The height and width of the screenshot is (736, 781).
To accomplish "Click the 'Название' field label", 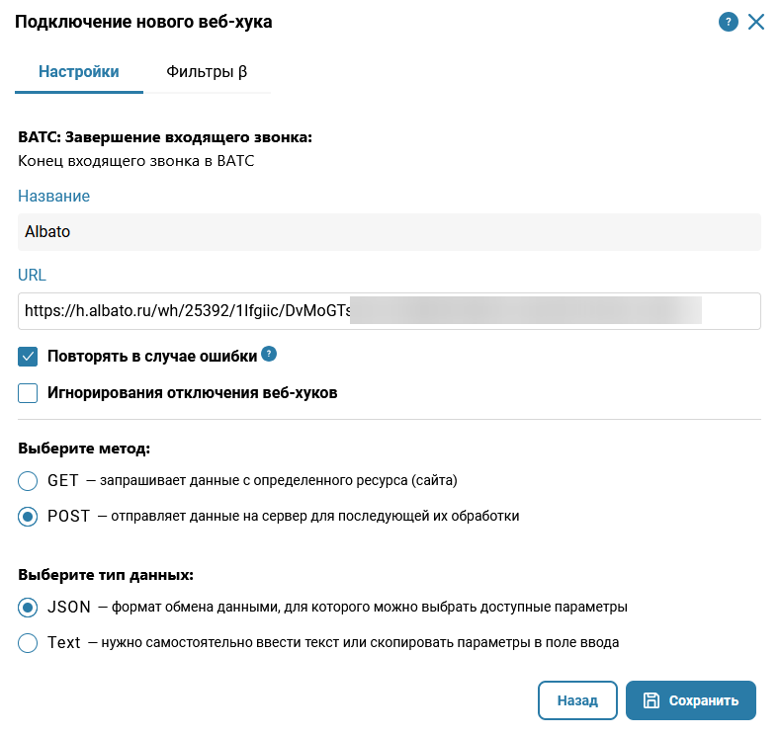I will tap(54, 196).
